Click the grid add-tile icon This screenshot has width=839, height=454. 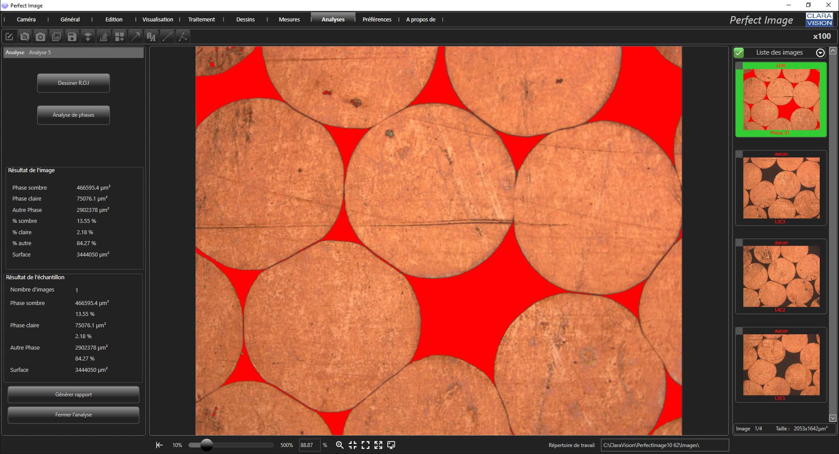[119, 37]
